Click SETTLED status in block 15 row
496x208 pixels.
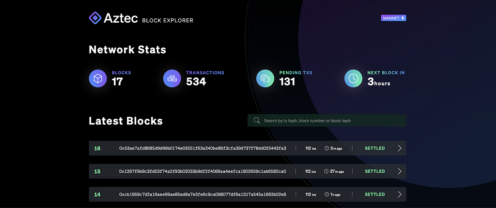click(x=375, y=171)
